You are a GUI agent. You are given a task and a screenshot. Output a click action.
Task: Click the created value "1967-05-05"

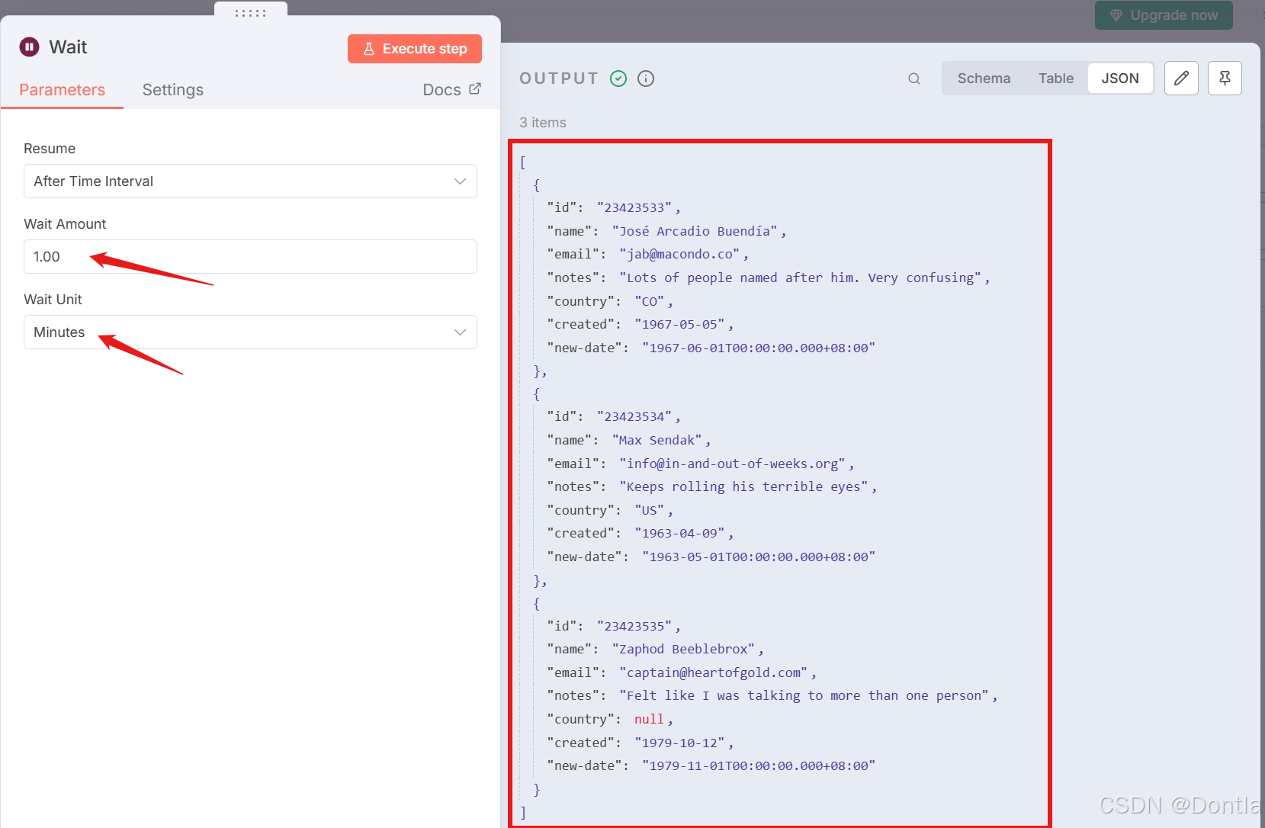coord(680,325)
